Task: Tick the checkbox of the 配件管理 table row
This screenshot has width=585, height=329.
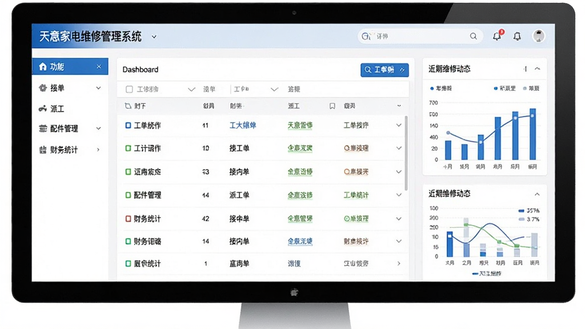Action: click(x=128, y=195)
